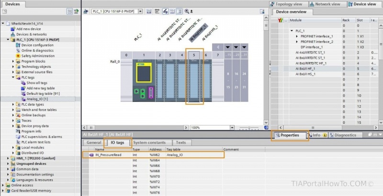Select AI 8xU/I HS_1 row in overview
Viewport: 383px width, 196px height.
click(x=326, y=74)
